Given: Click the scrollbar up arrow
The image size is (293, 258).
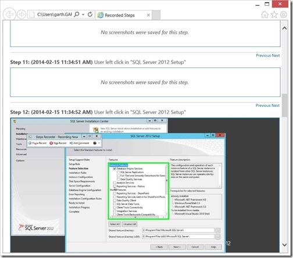Looking at the screenshot, I should (x=284, y=28).
